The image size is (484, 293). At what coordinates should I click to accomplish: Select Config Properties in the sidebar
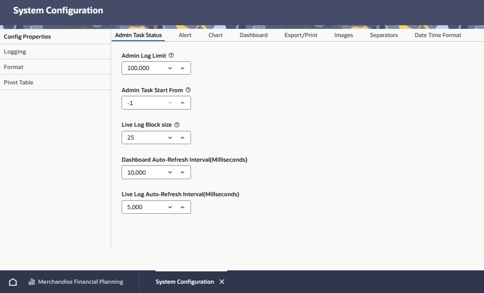click(x=55, y=36)
